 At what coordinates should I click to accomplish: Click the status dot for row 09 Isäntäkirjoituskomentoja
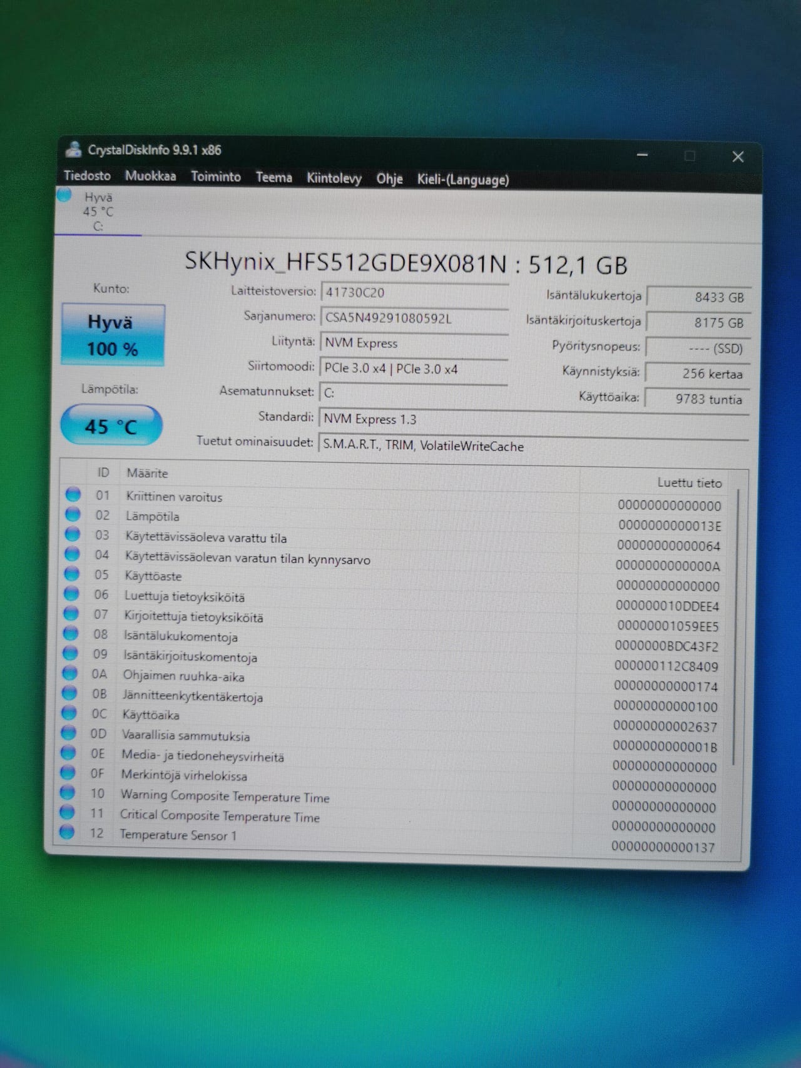[x=70, y=653]
